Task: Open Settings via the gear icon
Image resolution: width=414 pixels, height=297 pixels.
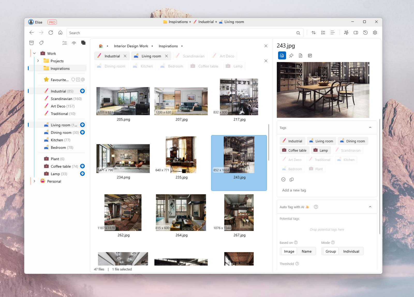Action: tap(375, 33)
